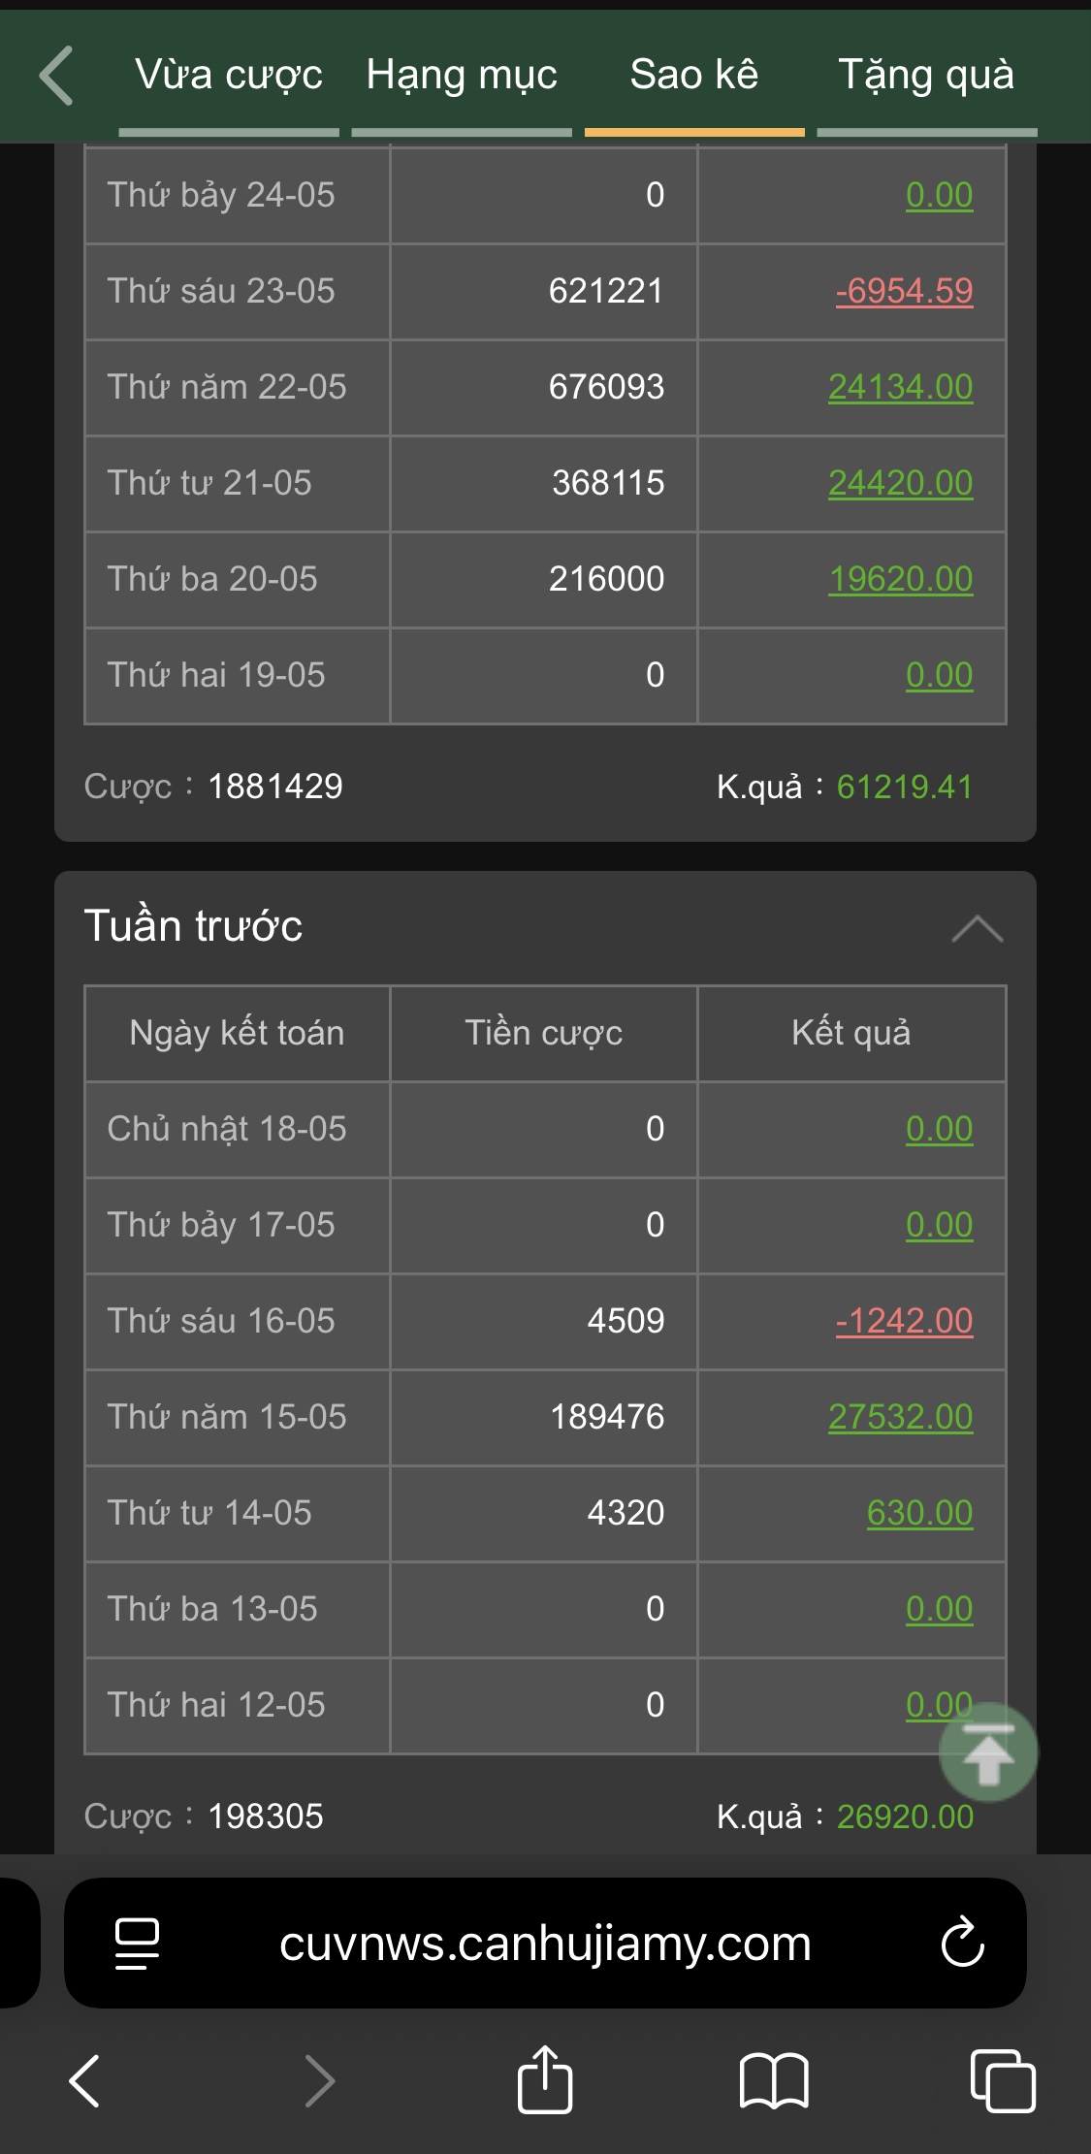Tap the back arrow in the header
The image size is (1091, 2154).
click(56, 75)
